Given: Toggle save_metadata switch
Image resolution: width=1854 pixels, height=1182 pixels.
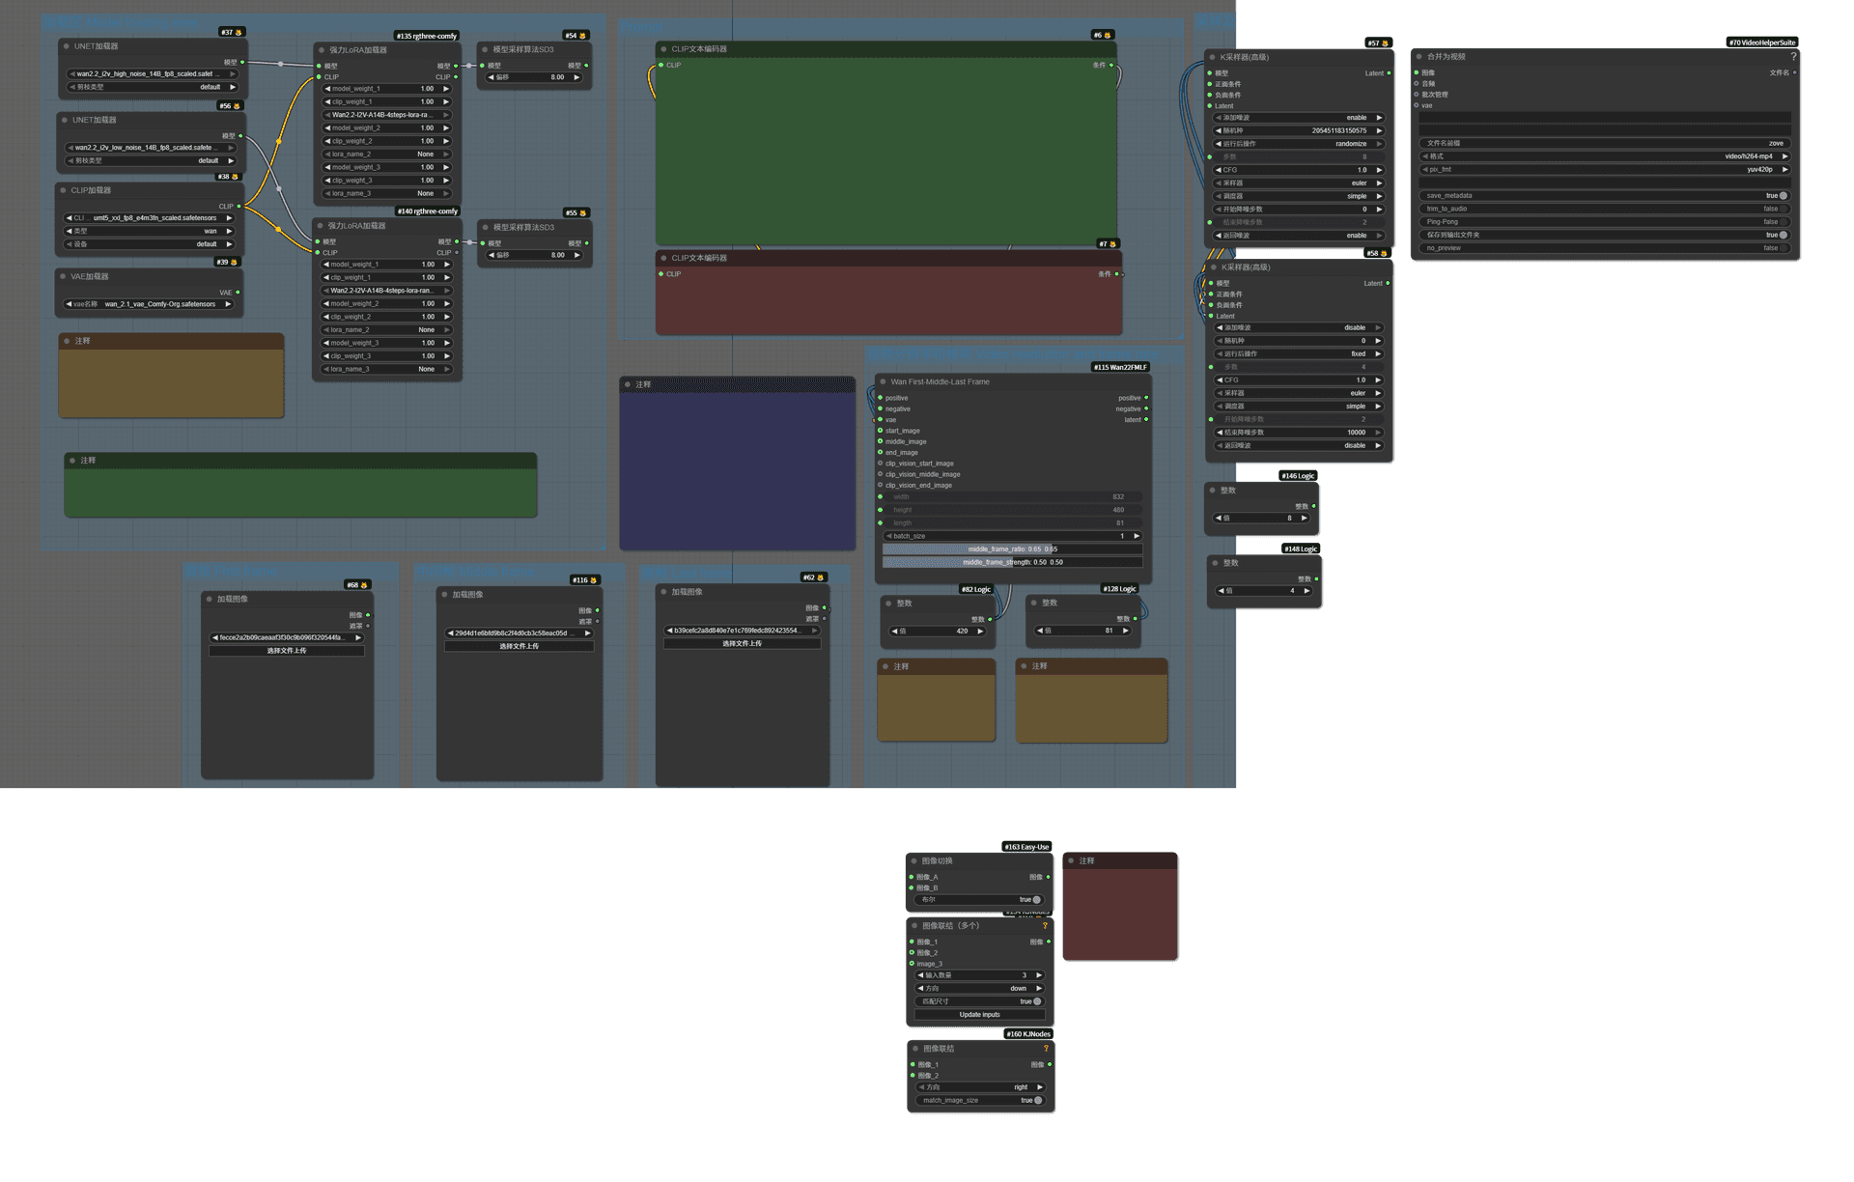Looking at the screenshot, I should tap(1783, 196).
